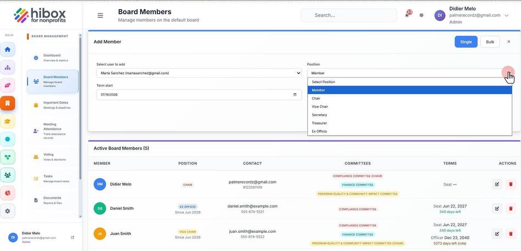Viewport: 521px width, 251px height.
Task: Select the orange building Board Management icon
Action: point(8,103)
